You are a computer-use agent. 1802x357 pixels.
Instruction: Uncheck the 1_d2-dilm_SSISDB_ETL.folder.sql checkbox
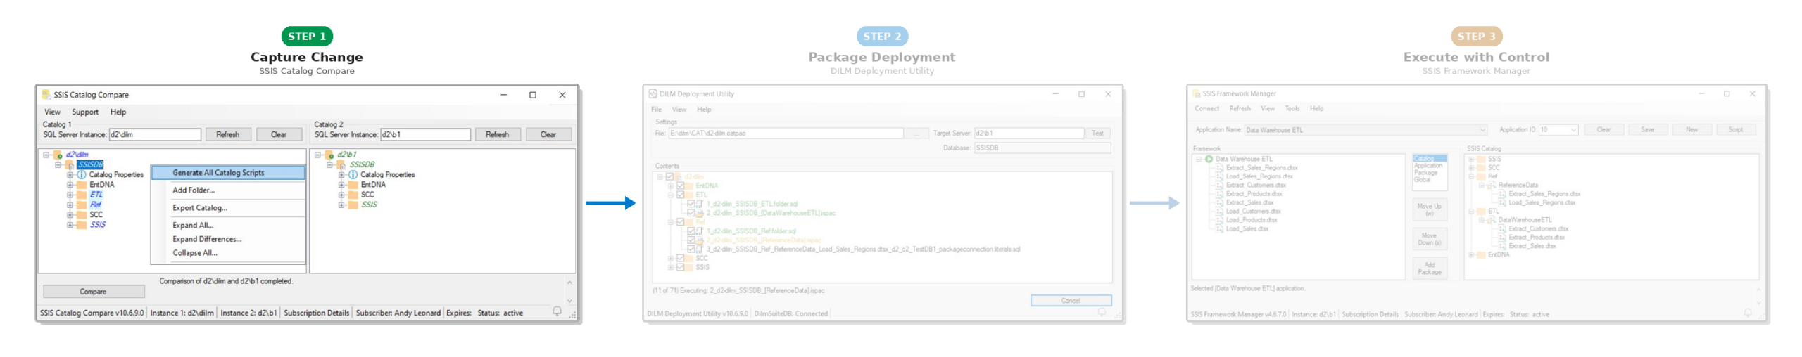691,204
